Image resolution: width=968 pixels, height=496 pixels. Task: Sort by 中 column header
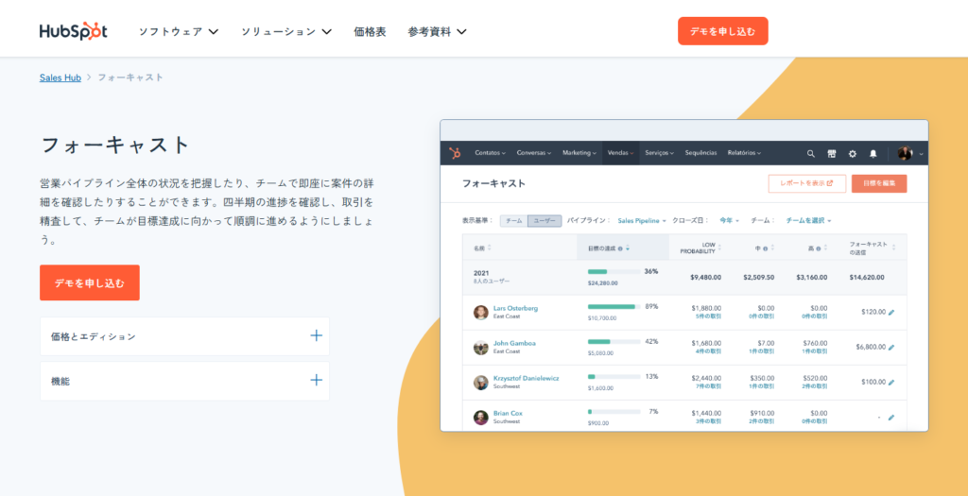click(764, 248)
